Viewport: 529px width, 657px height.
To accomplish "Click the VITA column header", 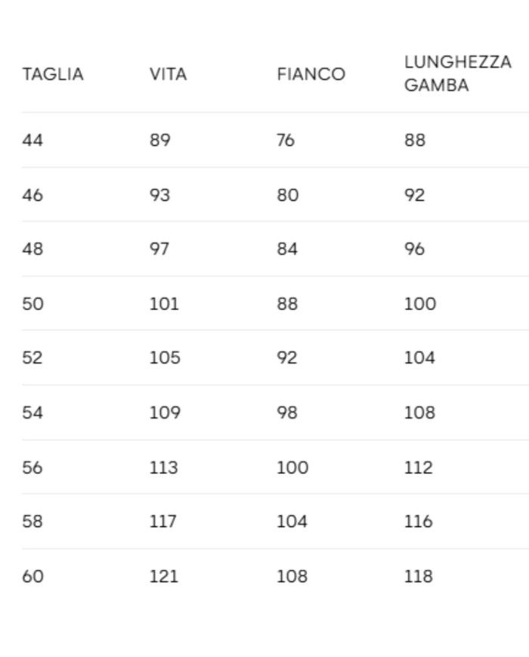I will click(x=168, y=74).
